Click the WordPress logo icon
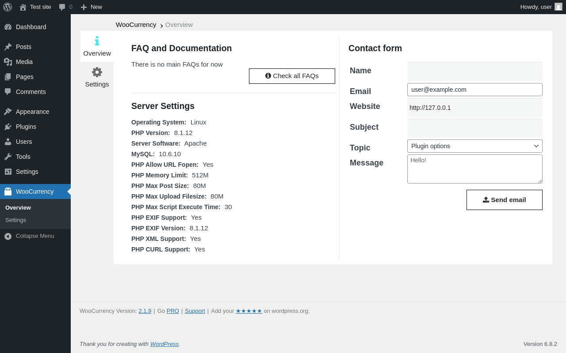The height and width of the screenshot is (353, 566). 8,7
